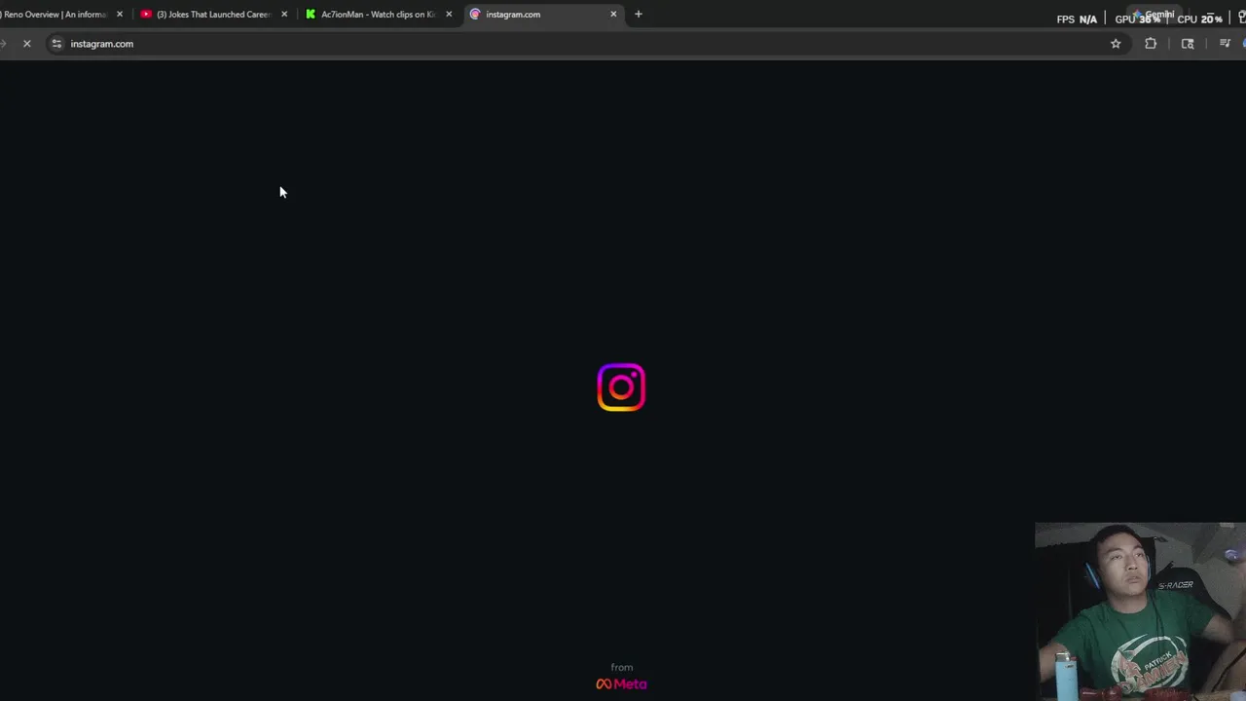The image size is (1246, 701).
Task: Bookmark this page with the star icon
Action: 1116,44
